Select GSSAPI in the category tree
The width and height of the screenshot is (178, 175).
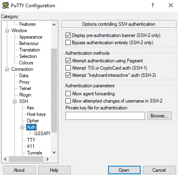[x=42, y=134]
